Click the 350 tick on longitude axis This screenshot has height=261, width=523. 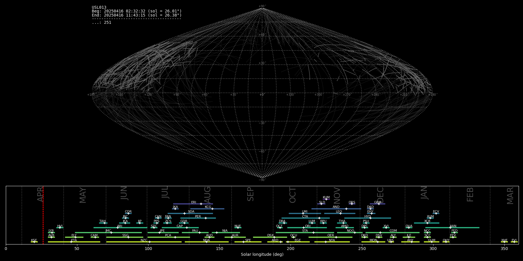tap(504, 248)
